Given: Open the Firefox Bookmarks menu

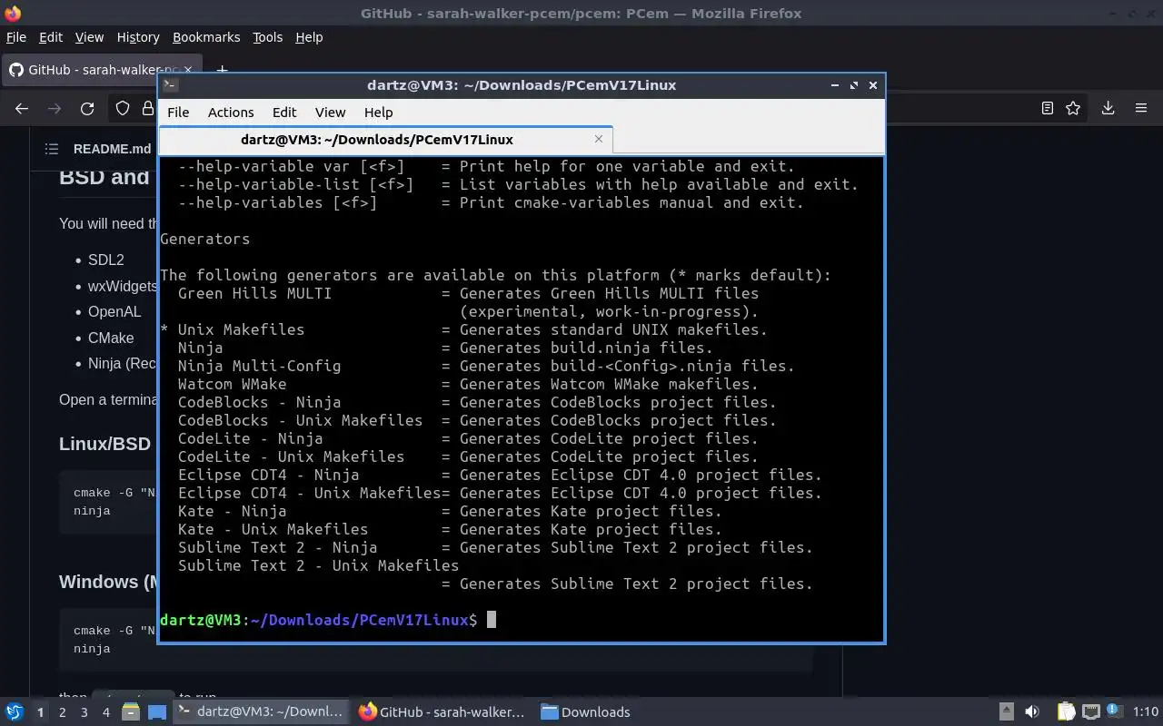Looking at the screenshot, I should (x=206, y=37).
